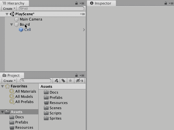Click Search by Label tag icon
174x130 pixels.
click(63, 81)
